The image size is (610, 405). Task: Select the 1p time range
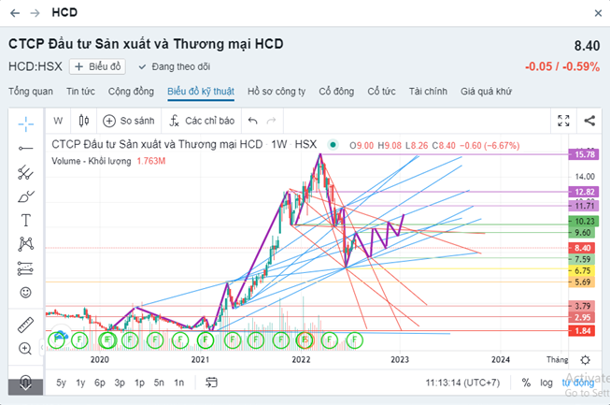pyautogui.click(x=139, y=383)
